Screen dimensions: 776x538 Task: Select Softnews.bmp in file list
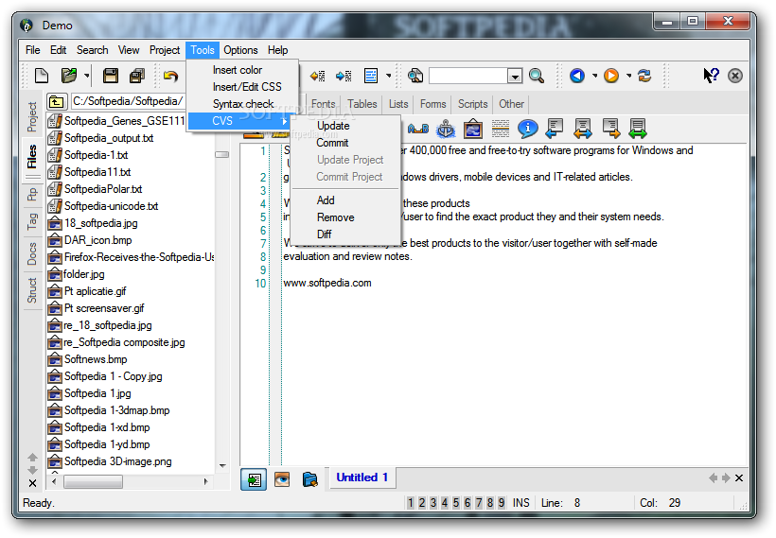coord(96,359)
